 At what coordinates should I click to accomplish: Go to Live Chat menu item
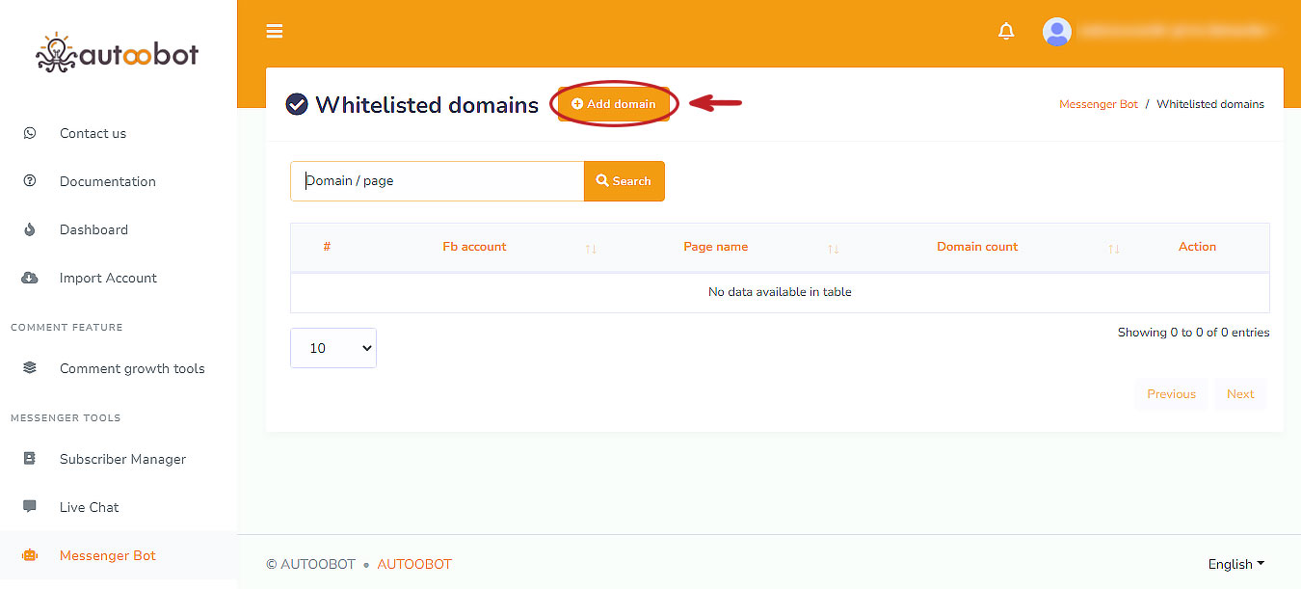(90, 507)
